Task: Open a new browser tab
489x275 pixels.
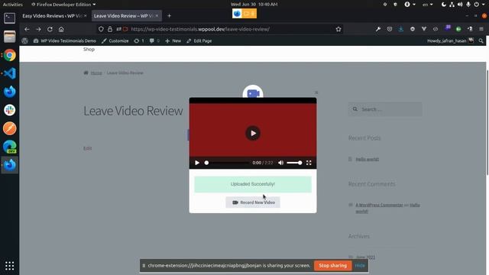Action: [x=170, y=15]
